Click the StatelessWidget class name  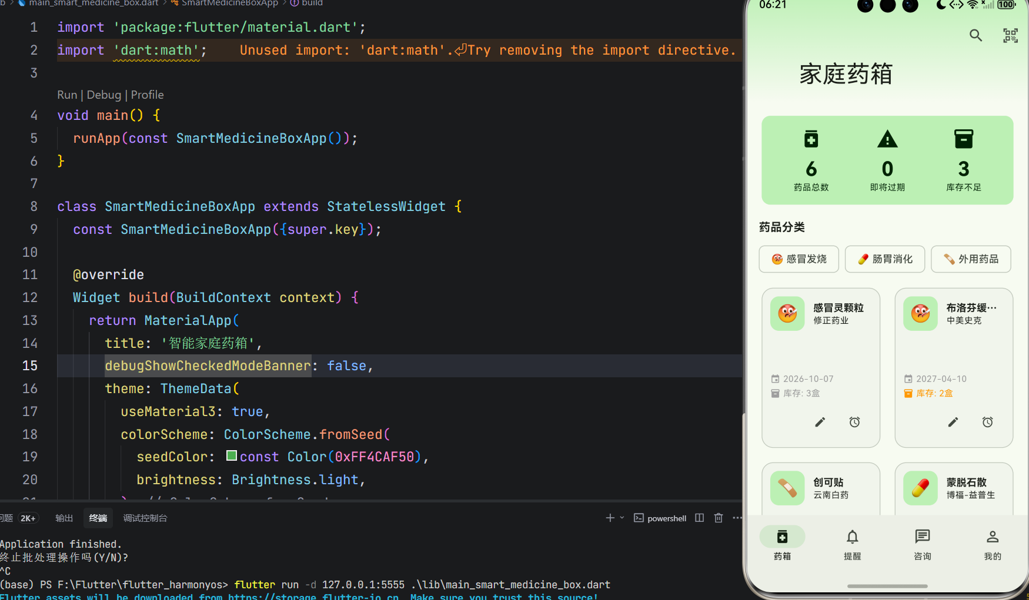click(386, 206)
